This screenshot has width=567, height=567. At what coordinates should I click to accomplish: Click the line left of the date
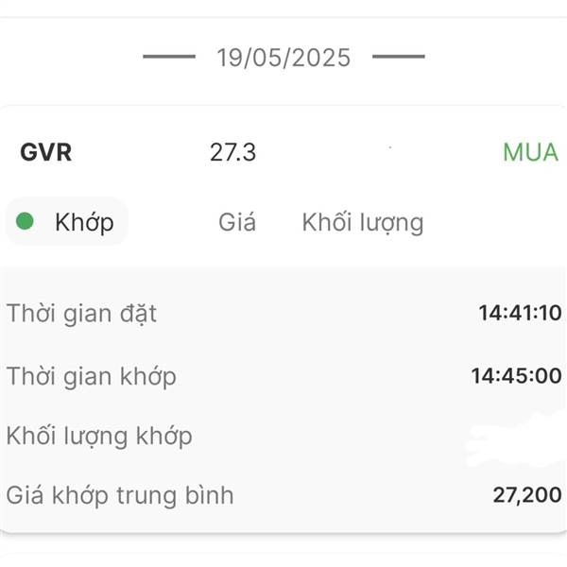point(169,57)
